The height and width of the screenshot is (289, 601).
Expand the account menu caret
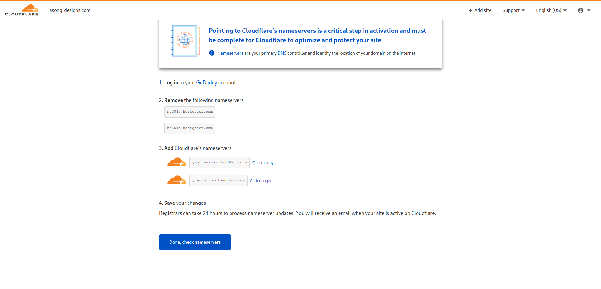589,10
